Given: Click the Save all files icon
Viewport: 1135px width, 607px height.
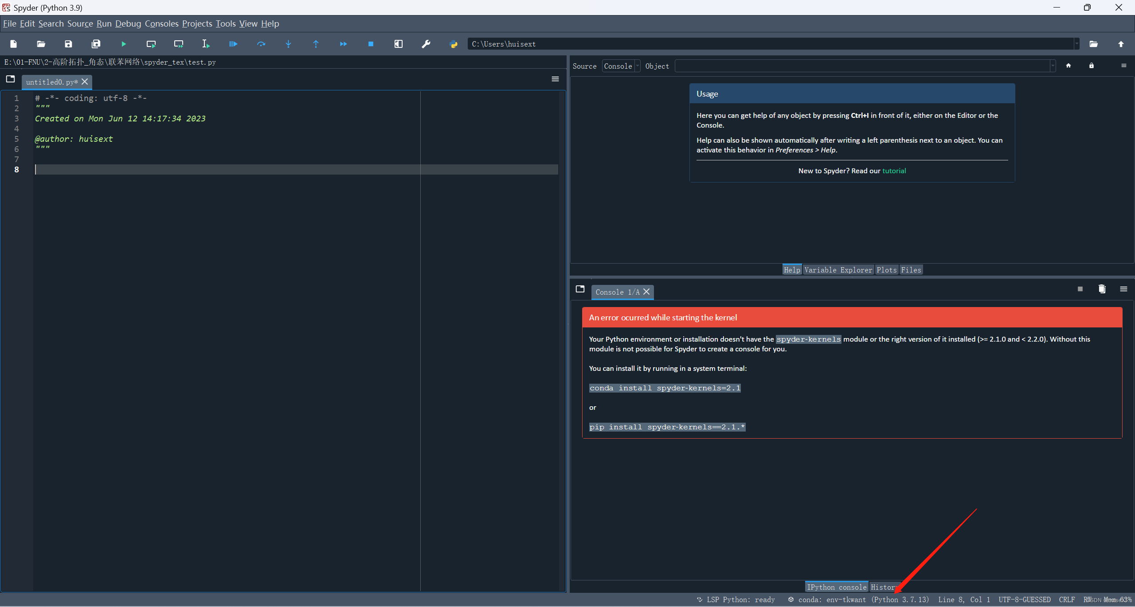Looking at the screenshot, I should [96, 44].
